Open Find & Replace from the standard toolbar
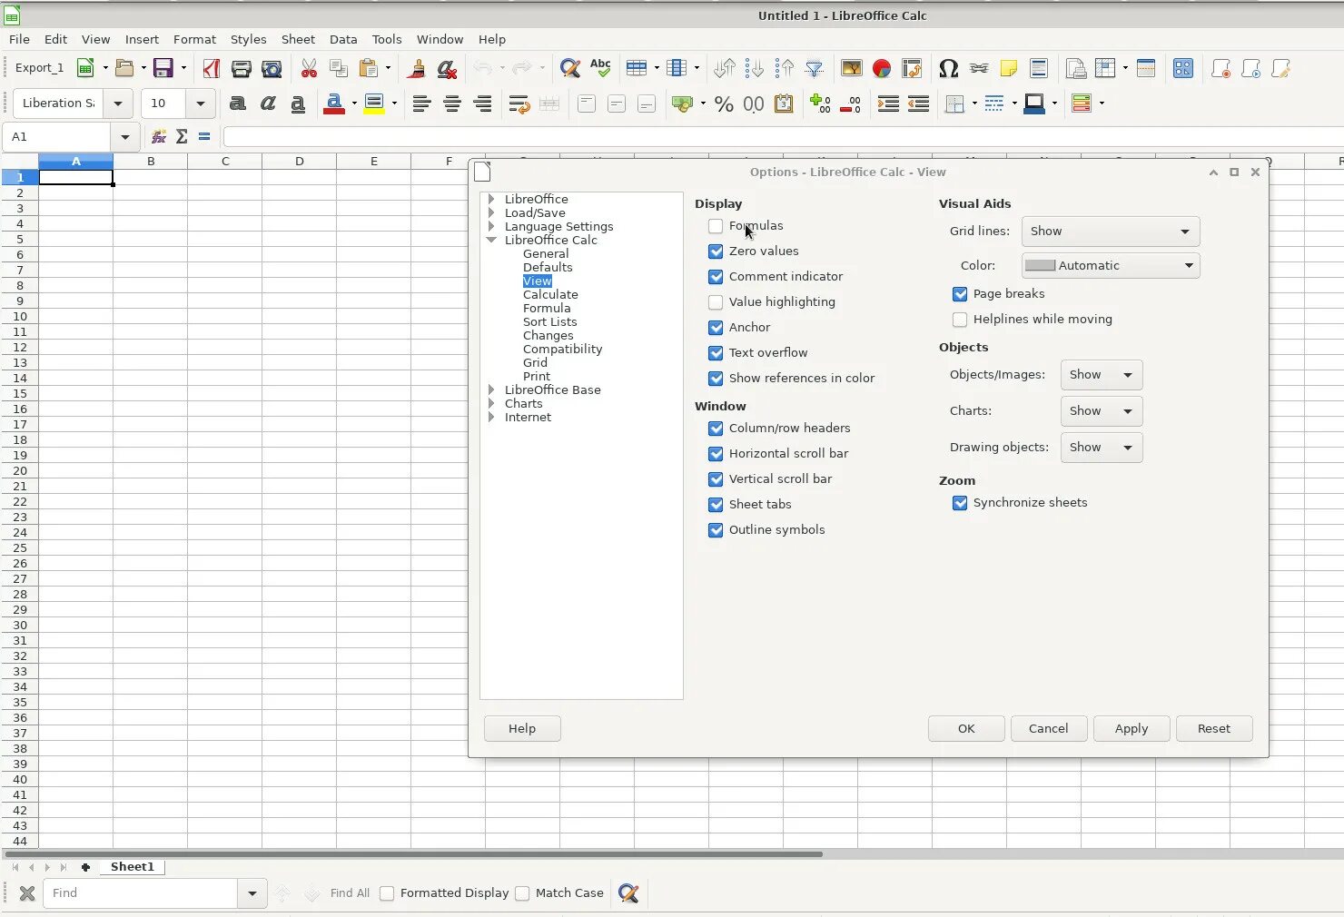The height and width of the screenshot is (917, 1344). pyautogui.click(x=570, y=68)
